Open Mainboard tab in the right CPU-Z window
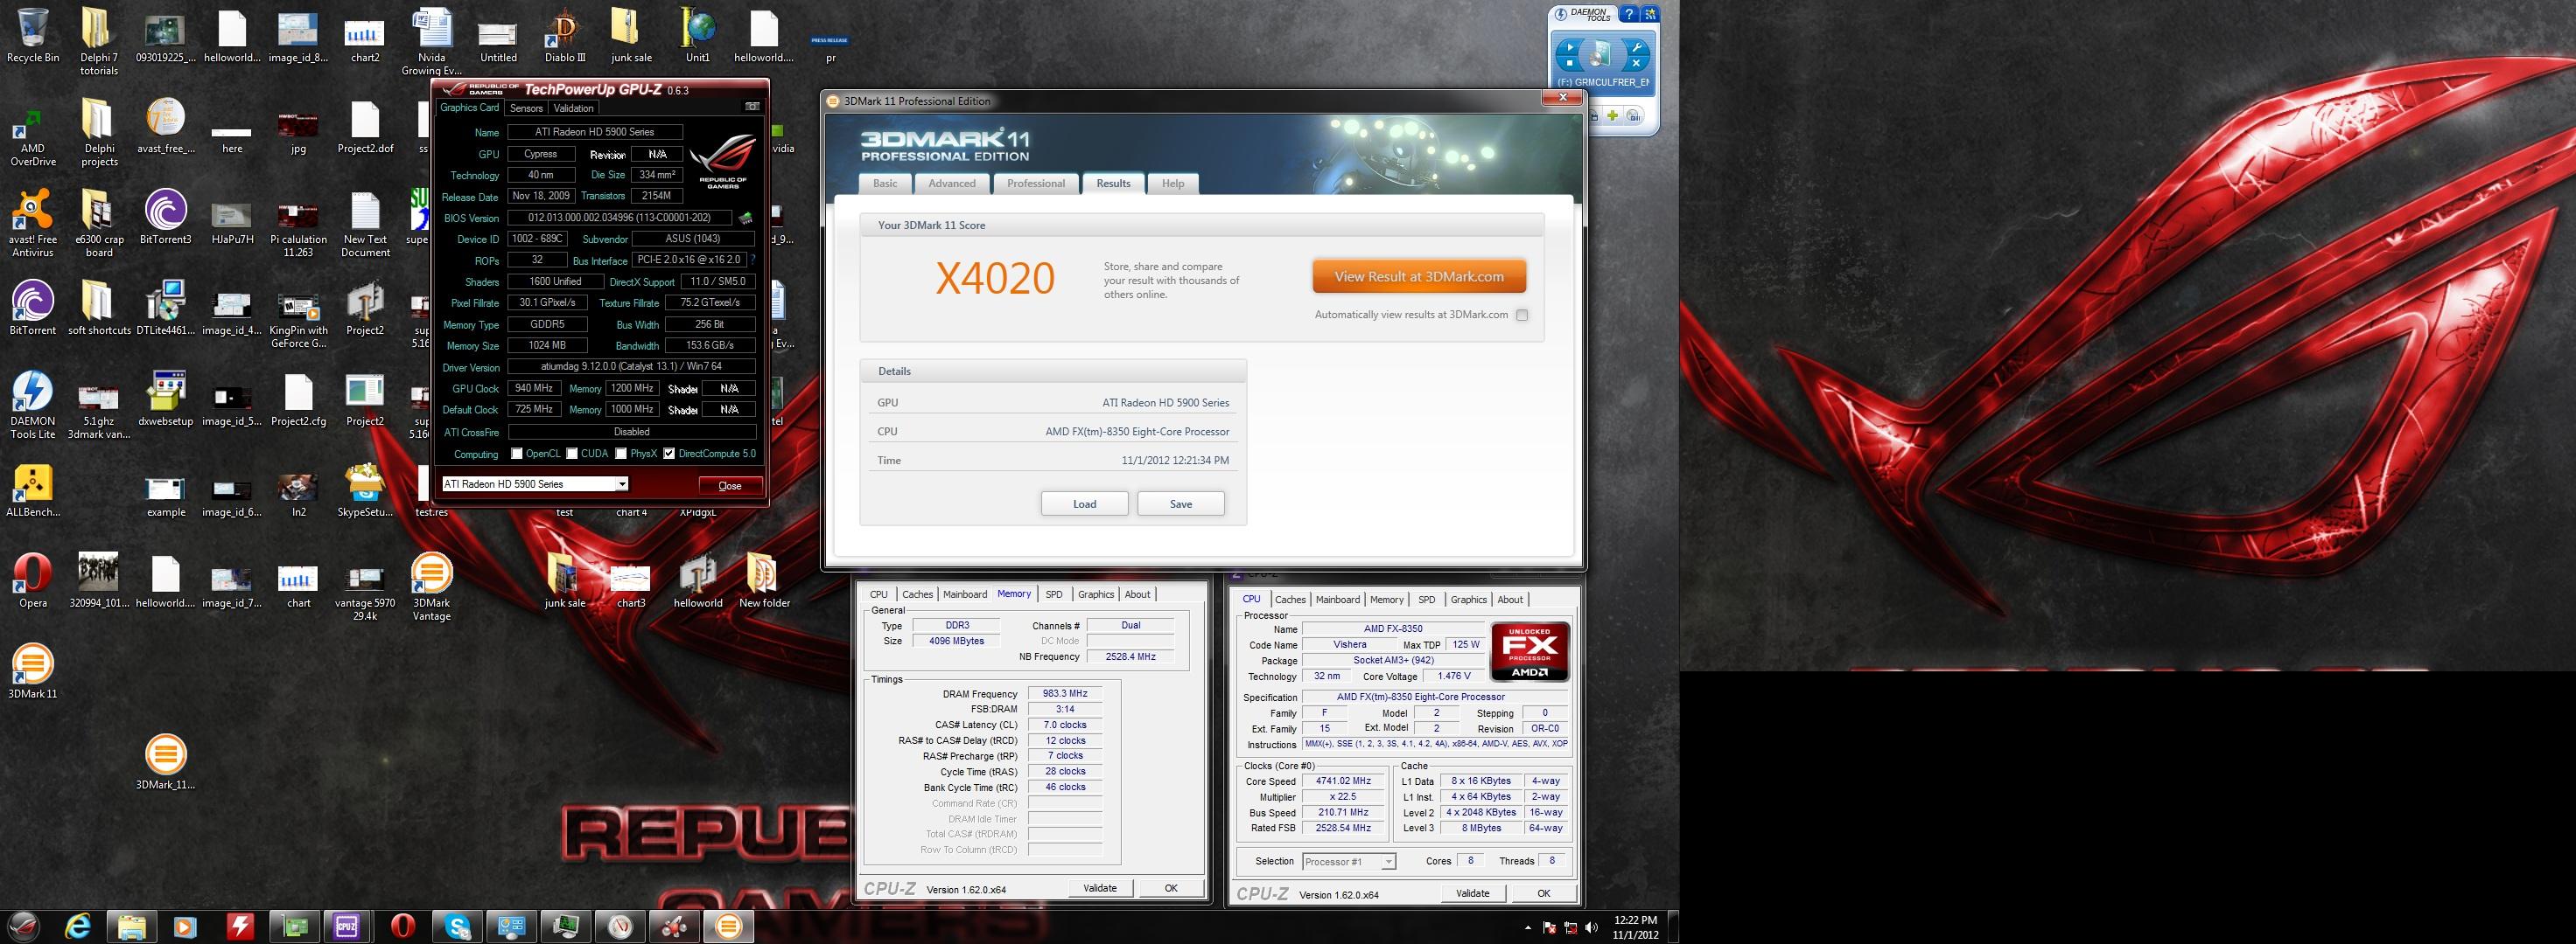The width and height of the screenshot is (2576, 944). click(1337, 600)
